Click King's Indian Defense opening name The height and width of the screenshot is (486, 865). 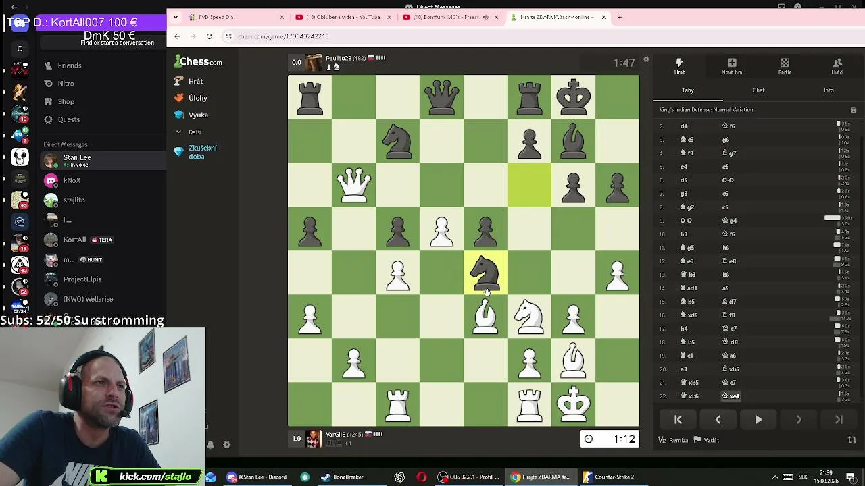pyautogui.click(x=706, y=110)
